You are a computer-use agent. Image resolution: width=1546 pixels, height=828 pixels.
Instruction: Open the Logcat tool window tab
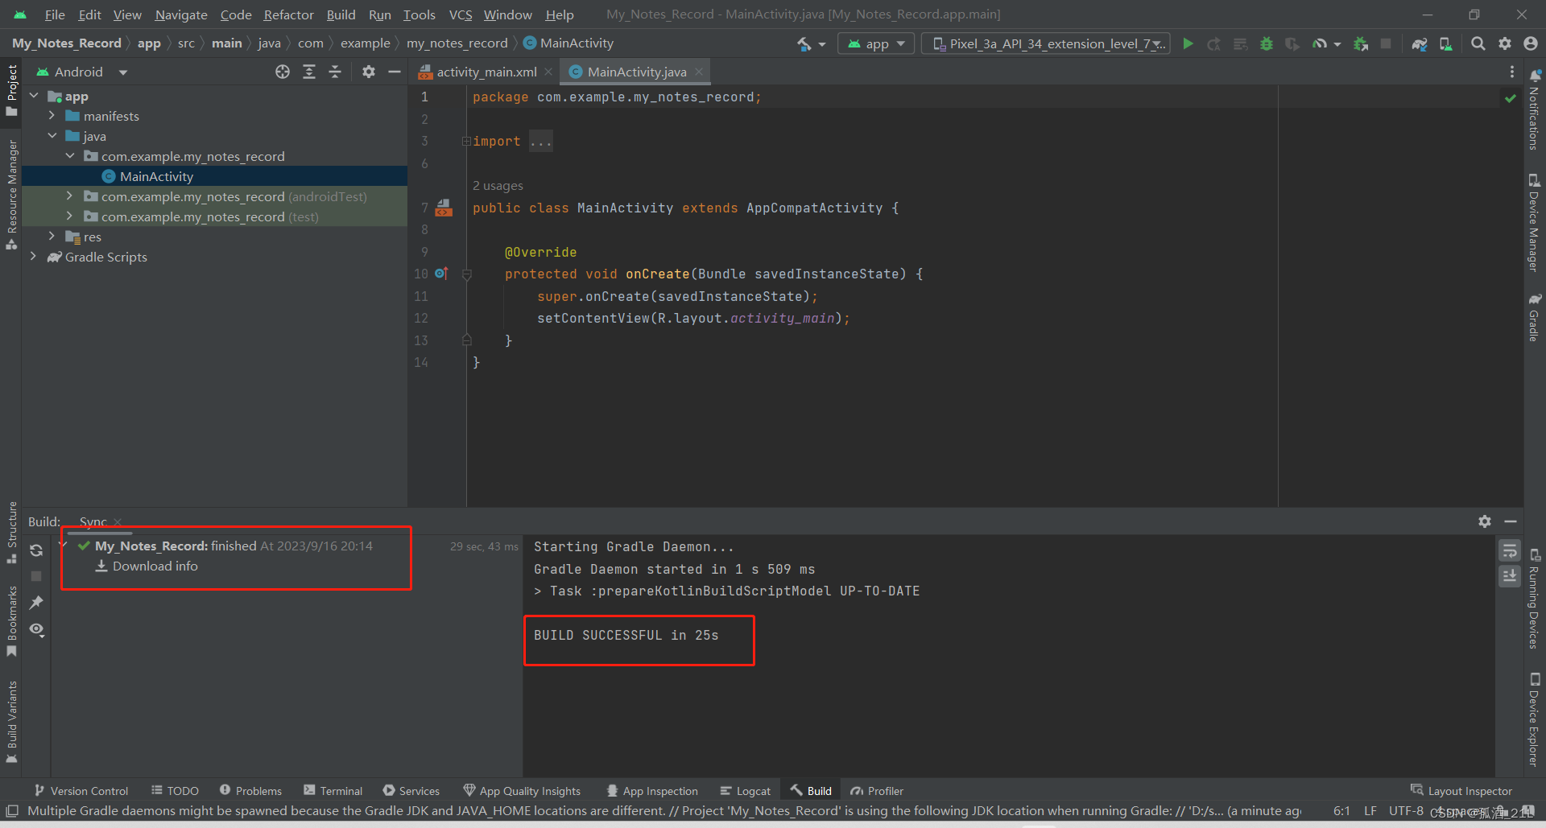(745, 791)
